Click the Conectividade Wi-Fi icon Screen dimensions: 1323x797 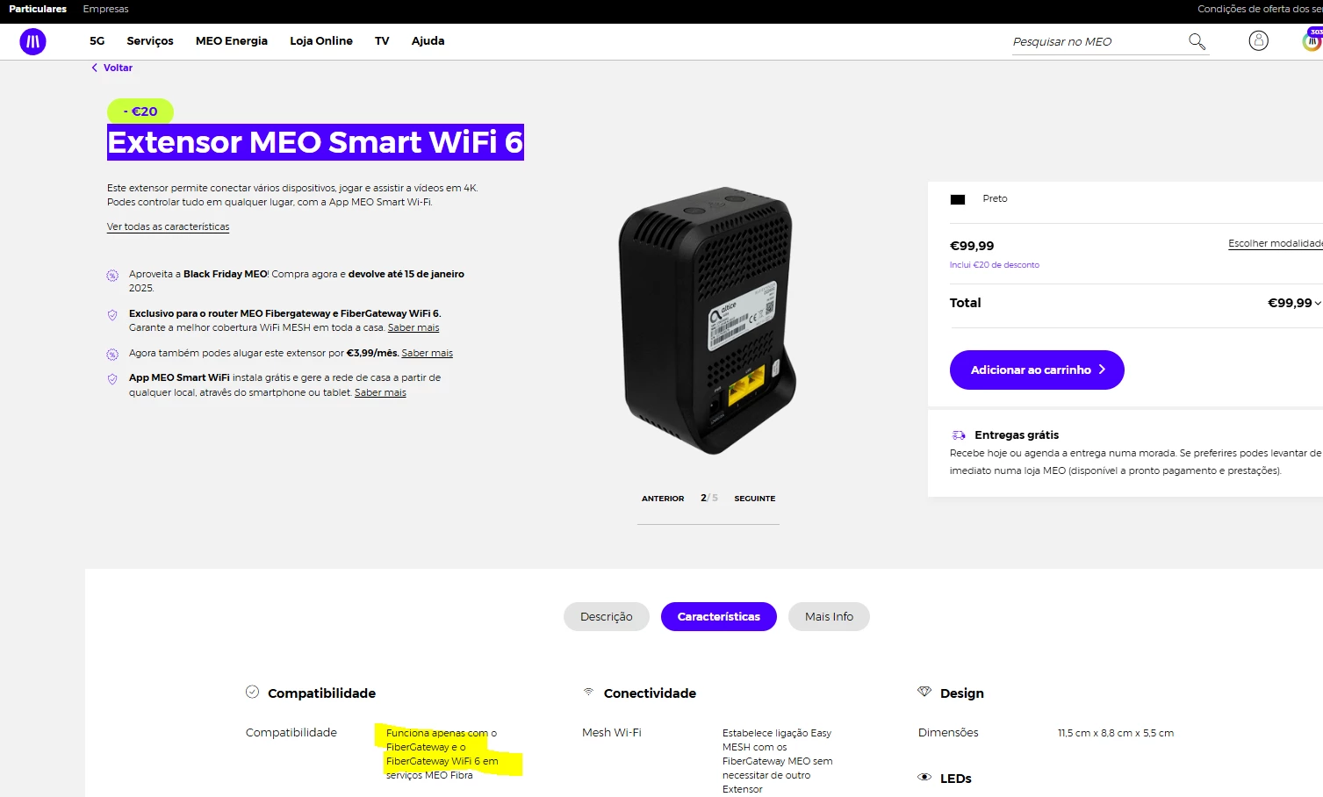pos(588,692)
